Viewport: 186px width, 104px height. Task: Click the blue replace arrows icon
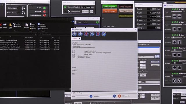[115, 96]
